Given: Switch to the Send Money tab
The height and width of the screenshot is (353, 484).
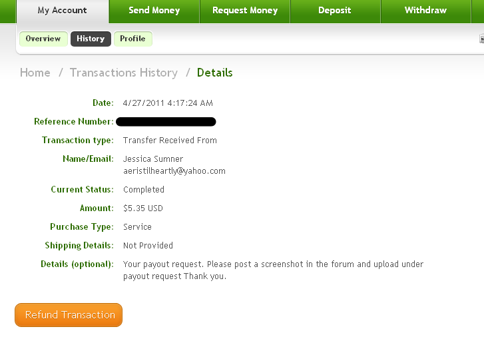Looking at the screenshot, I should 154,11.
